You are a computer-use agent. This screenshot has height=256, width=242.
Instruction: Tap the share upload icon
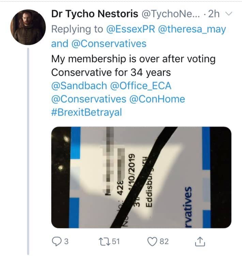(x=200, y=241)
